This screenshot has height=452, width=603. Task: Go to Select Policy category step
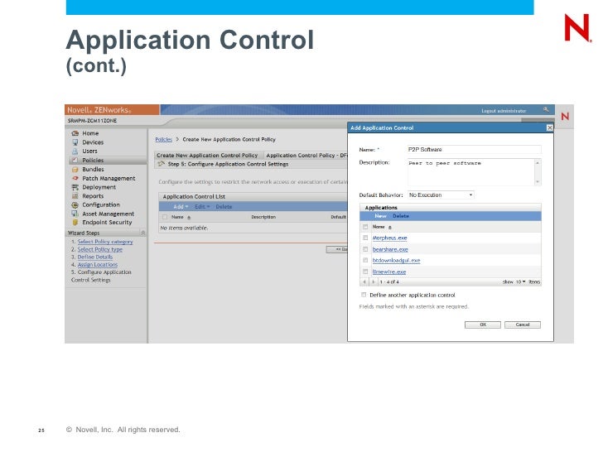(105, 242)
